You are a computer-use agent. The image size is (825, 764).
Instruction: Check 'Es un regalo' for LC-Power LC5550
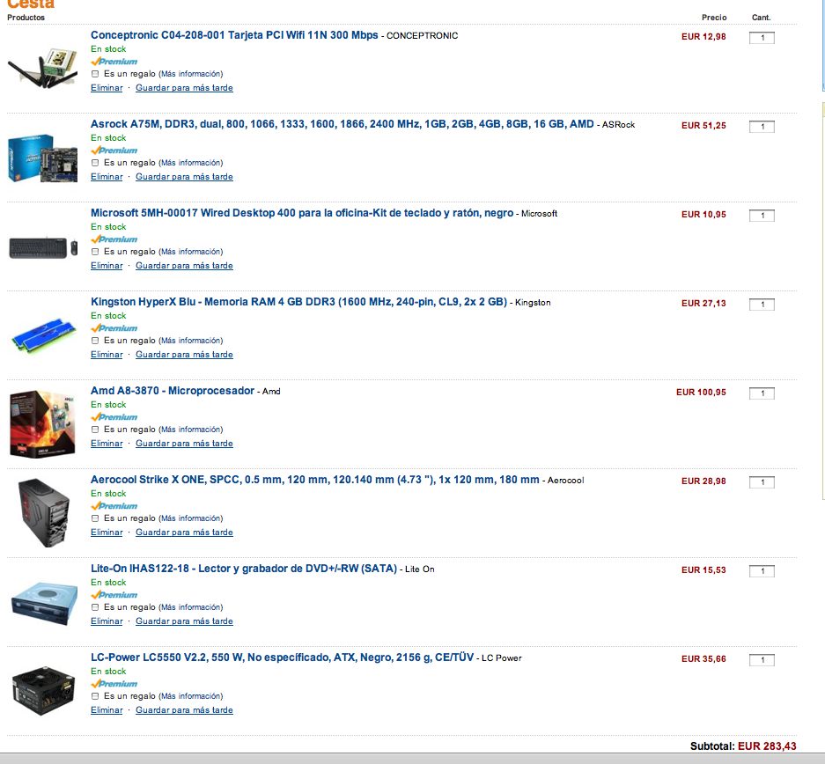[x=95, y=695]
